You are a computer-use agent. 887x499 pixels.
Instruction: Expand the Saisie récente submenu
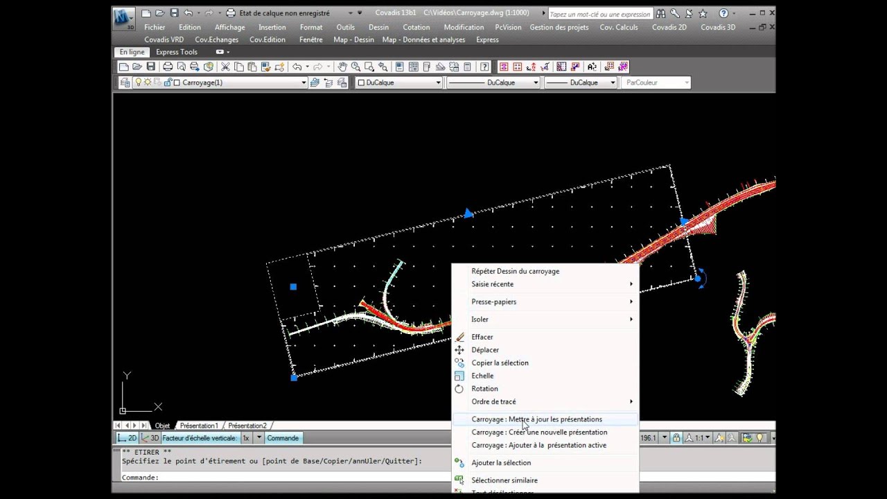545,284
